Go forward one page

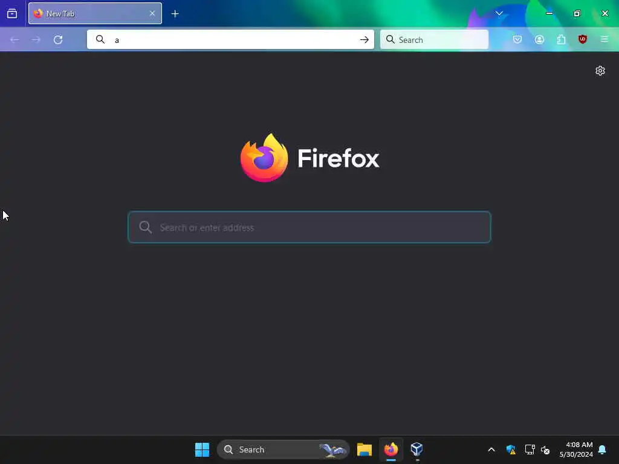click(36, 39)
